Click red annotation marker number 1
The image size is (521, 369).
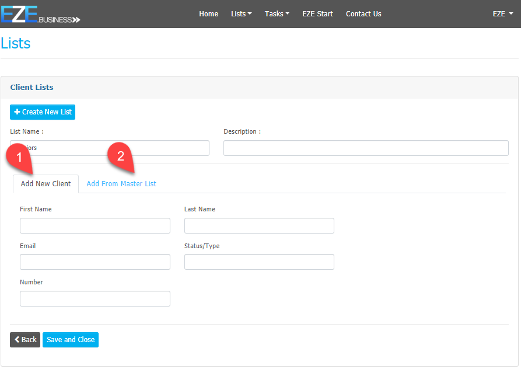[x=19, y=157]
